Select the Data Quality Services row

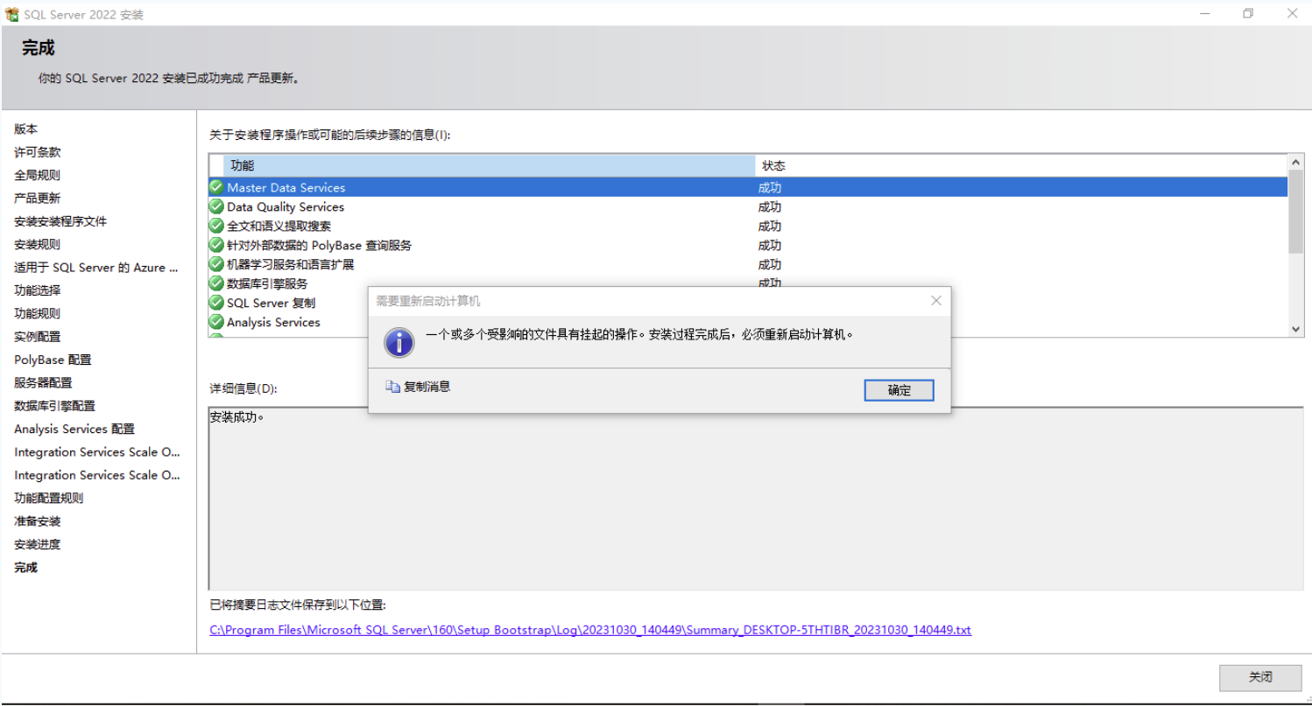[x=748, y=206]
